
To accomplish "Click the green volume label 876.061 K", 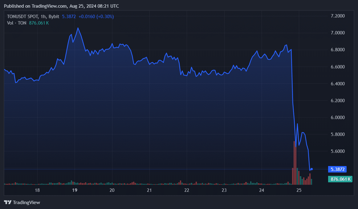I will pyautogui.click(x=340, y=179).
